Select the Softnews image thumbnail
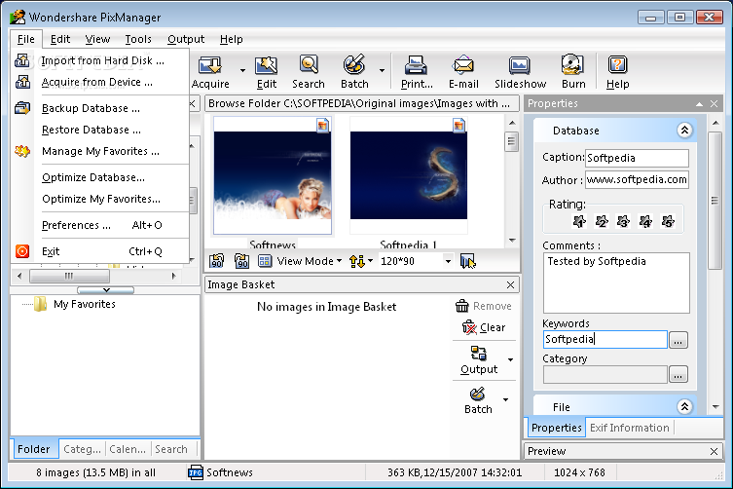This screenshot has width=733, height=489. coord(273,175)
